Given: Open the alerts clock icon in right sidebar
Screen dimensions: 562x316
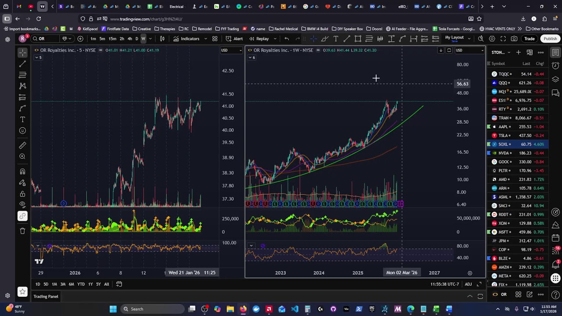Looking at the screenshot, I should click(x=555, y=66).
